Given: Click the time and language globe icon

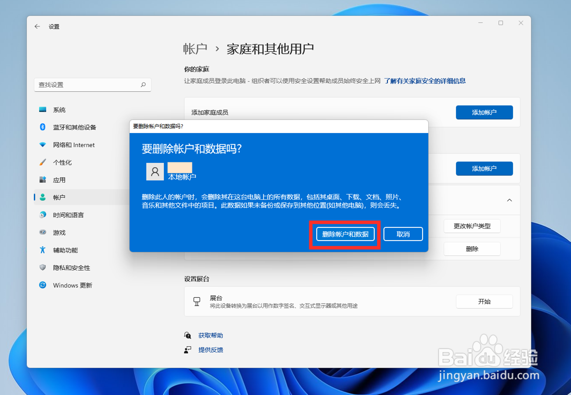Looking at the screenshot, I should point(43,215).
